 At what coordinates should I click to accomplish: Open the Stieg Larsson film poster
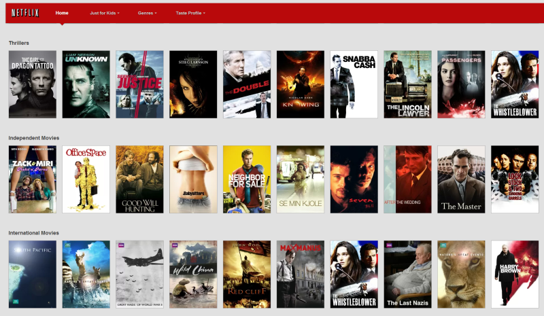(x=193, y=84)
